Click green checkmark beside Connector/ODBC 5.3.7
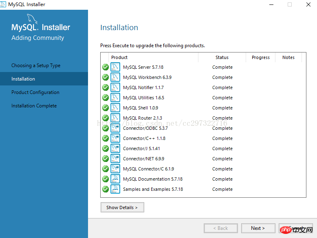The image size is (317, 238). pos(106,128)
